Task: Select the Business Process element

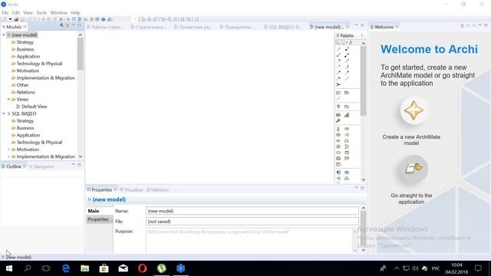Action: [x=338, y=141]
